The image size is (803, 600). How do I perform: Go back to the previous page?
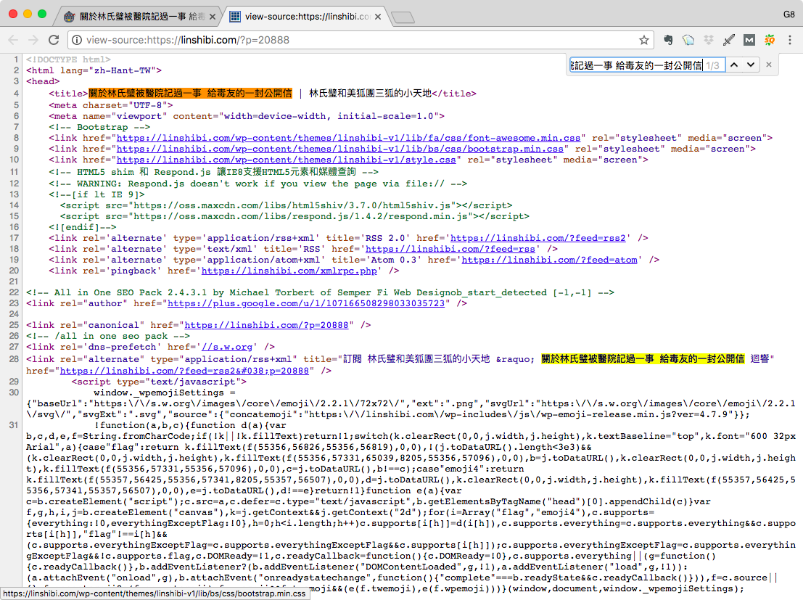point(13,40)
